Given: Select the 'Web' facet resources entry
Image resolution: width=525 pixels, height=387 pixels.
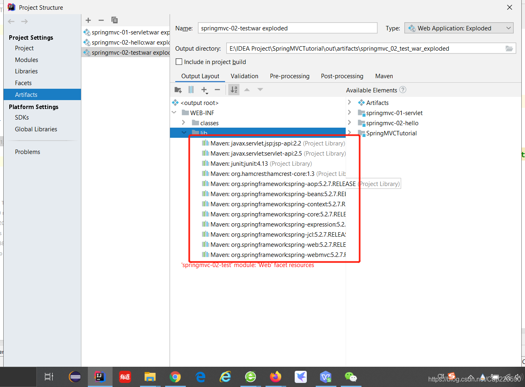Looking at the screenshot, I should (x=248, y=265).
